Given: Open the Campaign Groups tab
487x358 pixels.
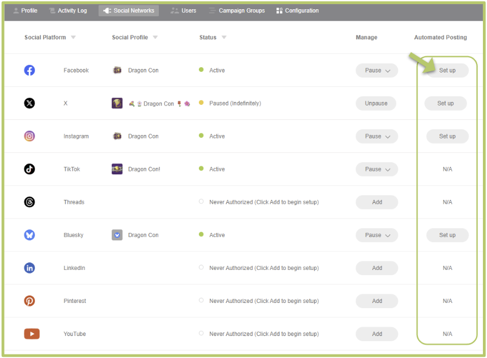Looking at the screenshot, I should tap(237, 10).
